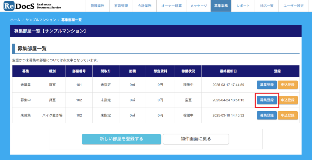This screenshot has height=160, width=312.
Task: Click 募集登録 for vacant 貸室 room 102
Action: click(267, 100)
